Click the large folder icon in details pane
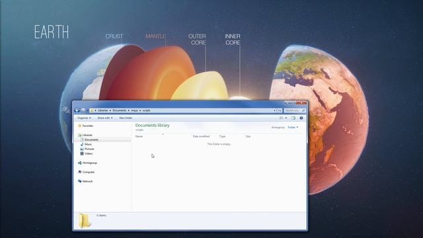This screenshot has height=238, width=423. coord(84,220)
